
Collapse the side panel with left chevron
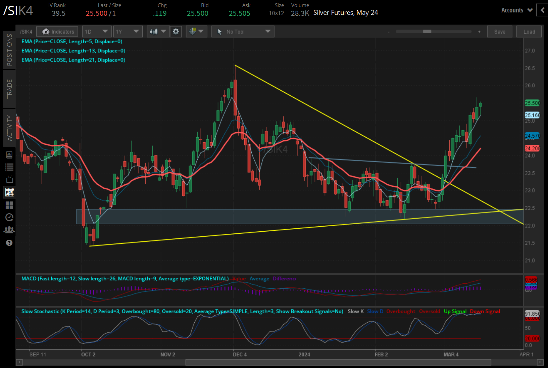click(x=542, y=10)
